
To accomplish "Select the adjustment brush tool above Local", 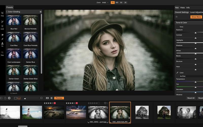I will (2, 22).
